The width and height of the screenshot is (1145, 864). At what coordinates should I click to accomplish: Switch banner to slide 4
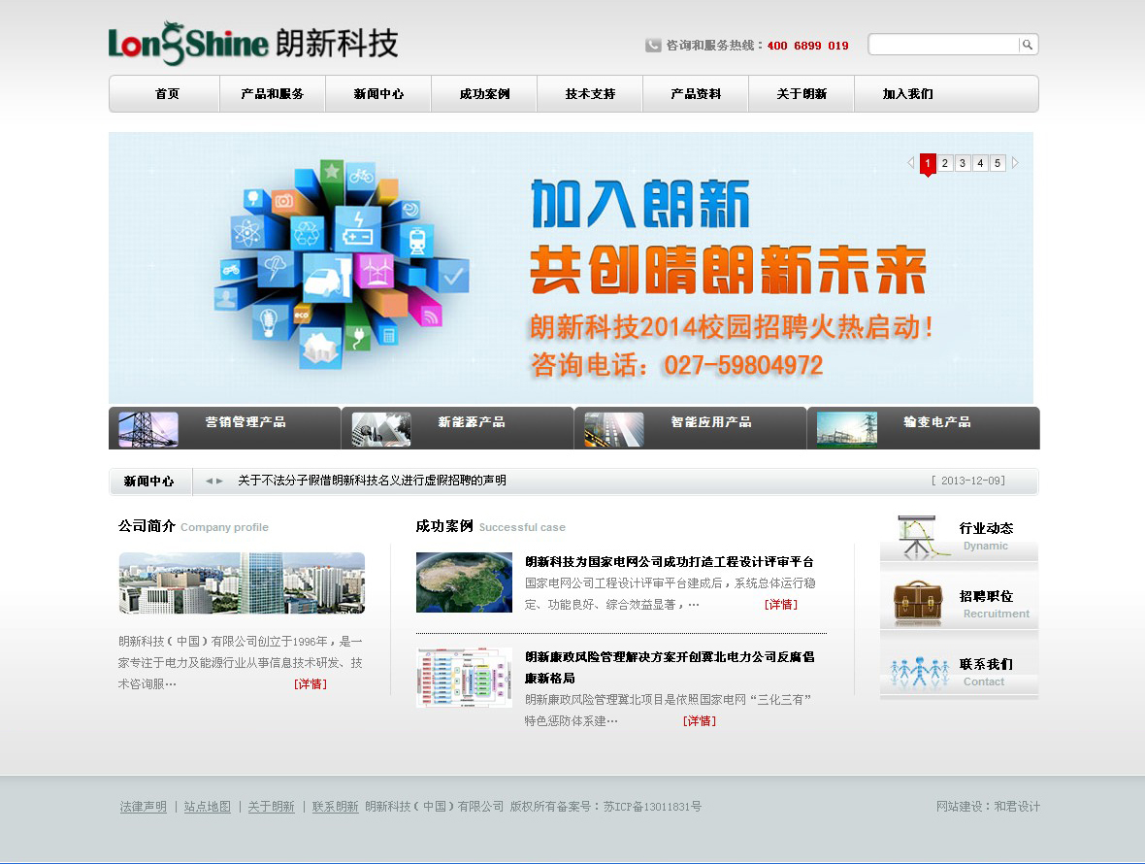(980, 164)
